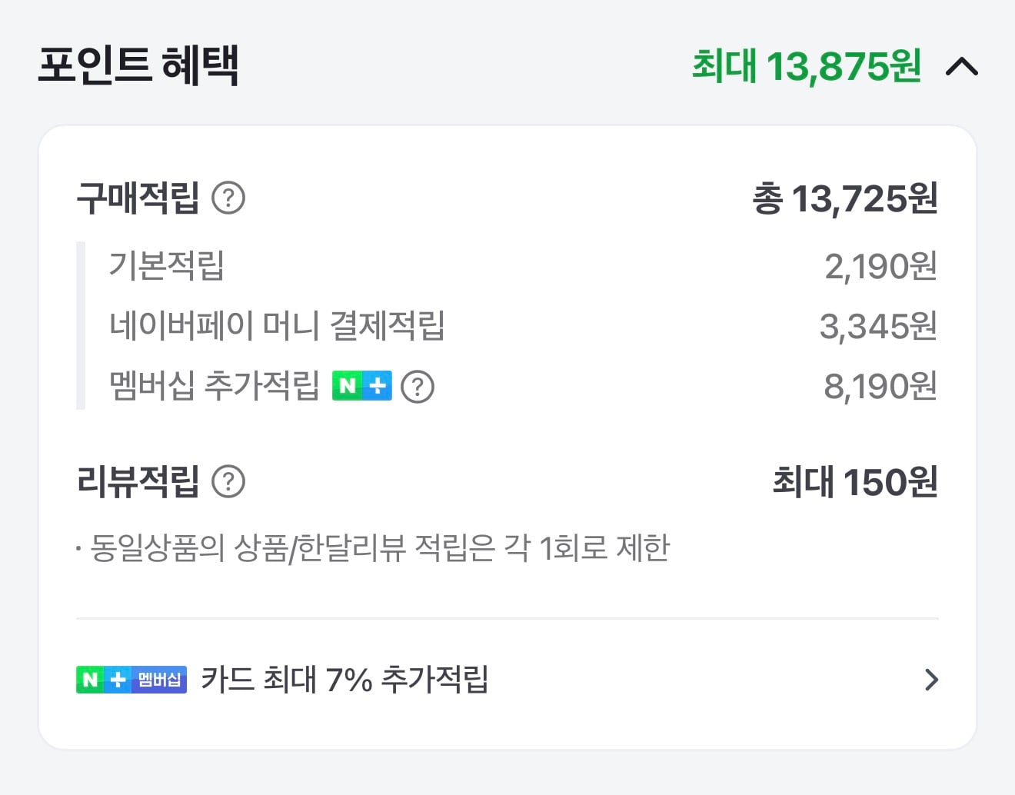Open card details via the right arrow chevron
The width and height of the screenshot is (1015, 795).
(x=933, y=680)
